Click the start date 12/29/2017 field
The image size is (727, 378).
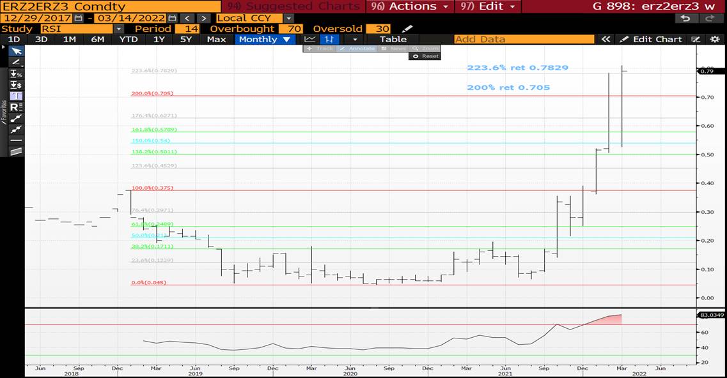tap(36, 18)
